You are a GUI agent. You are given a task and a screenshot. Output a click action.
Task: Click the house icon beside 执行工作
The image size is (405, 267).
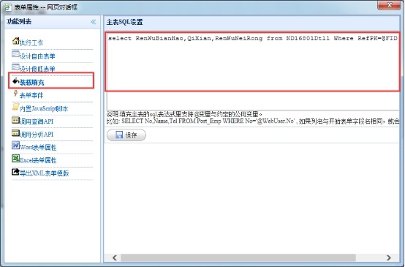pyautogui.click(x=16, y=41)
